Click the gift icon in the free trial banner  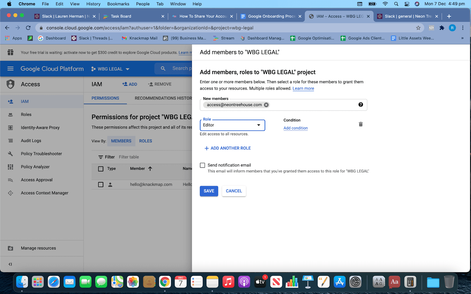tap(11, 52)
